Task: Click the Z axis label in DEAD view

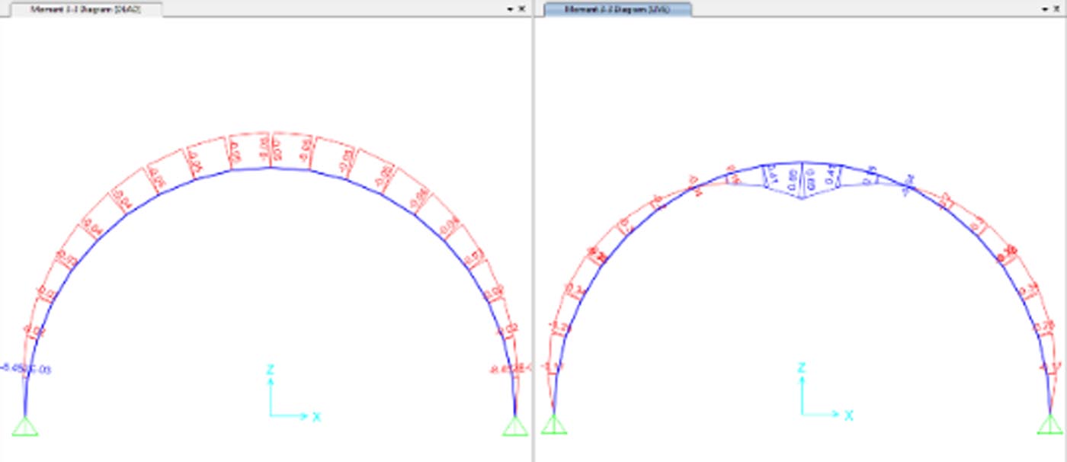Action: coord(270,370)
